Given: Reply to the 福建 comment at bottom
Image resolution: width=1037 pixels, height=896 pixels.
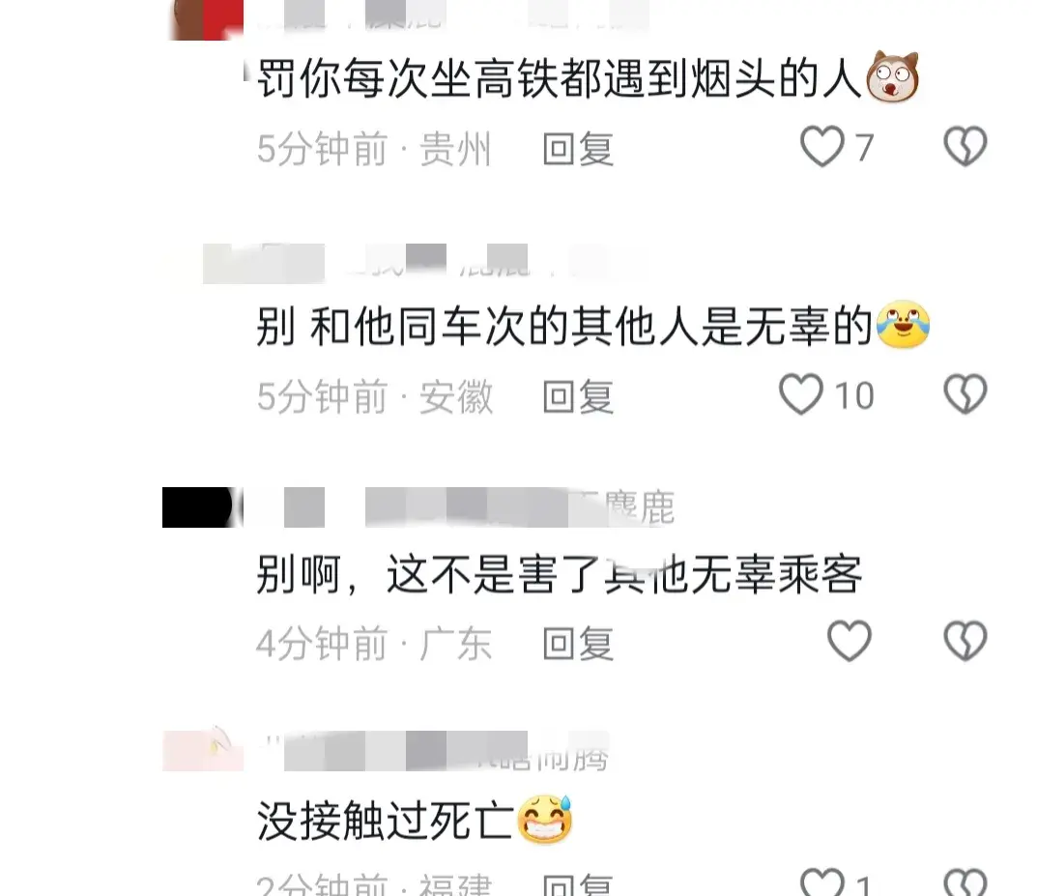Looking at the screenshot, I should click(x=578, y=884).
